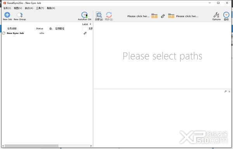This screenshot has width=233, height=149.
Task: Open 执行(A) menu
Action: [29, 8]
